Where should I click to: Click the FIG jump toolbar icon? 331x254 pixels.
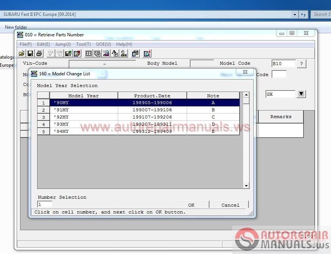tap(97, 53)
